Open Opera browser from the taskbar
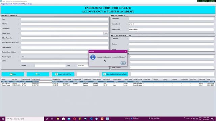 pyautogui.click(x=74, y=119)
